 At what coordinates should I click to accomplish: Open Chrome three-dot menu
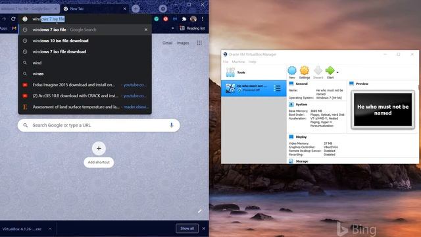point(203,19)
